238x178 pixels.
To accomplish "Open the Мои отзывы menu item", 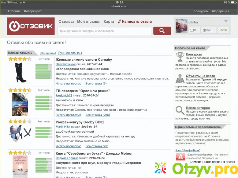I will point(89,22).
